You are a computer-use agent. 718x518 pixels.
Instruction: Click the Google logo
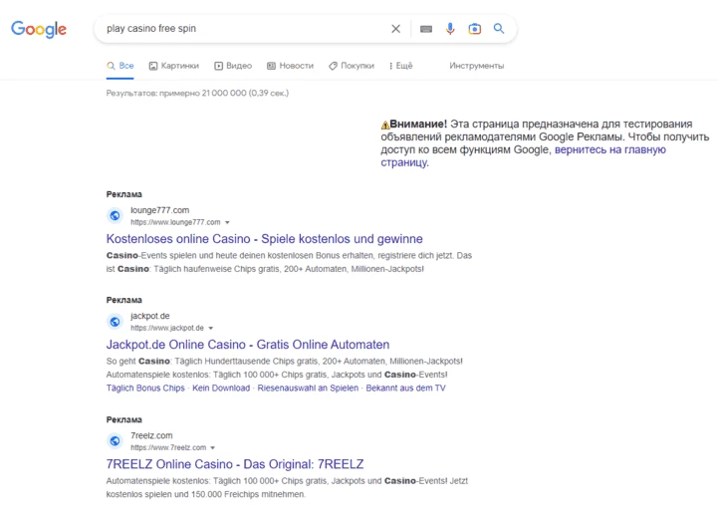pyautogui.click(x=39, y=29)
